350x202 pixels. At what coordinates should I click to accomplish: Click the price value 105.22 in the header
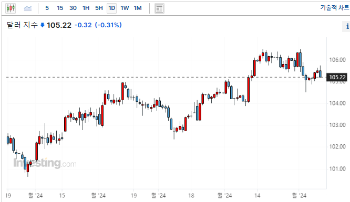[x=59, y=25]
